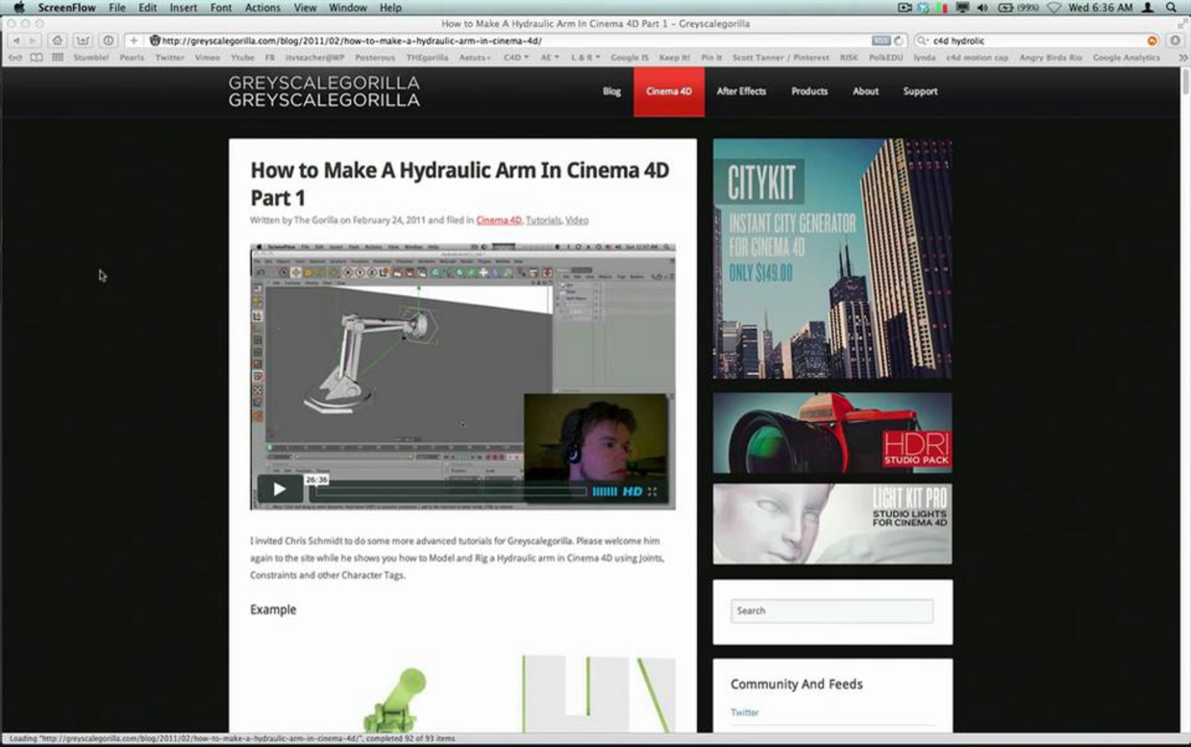Open the home page via house icon
1191x747 pixels.
pyautogui.click(x=58, y=41)
